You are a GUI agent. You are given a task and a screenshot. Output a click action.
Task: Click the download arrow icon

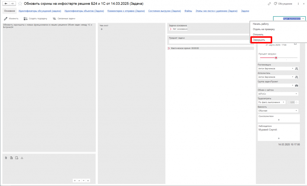point(22,158)
